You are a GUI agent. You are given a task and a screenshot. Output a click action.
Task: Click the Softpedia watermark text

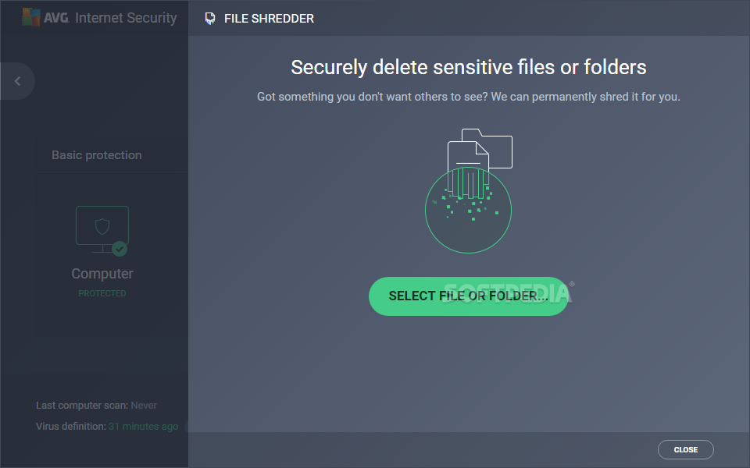[508, 292]
